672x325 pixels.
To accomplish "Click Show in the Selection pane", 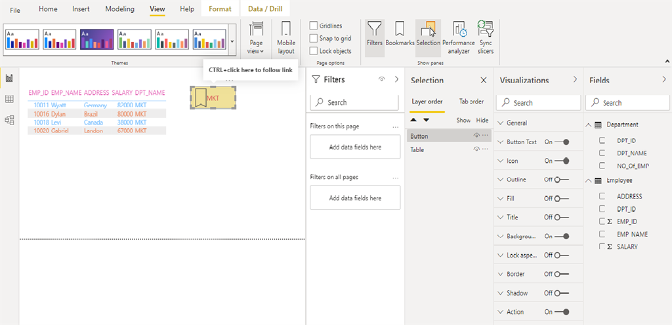I will tap(463, 120).
